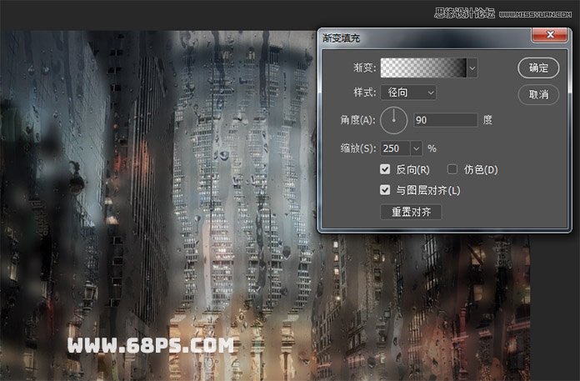The height and width of the screenshot is (381, 580).
Task: Click the angle input field showing 90
Action: tap(446, 120)
